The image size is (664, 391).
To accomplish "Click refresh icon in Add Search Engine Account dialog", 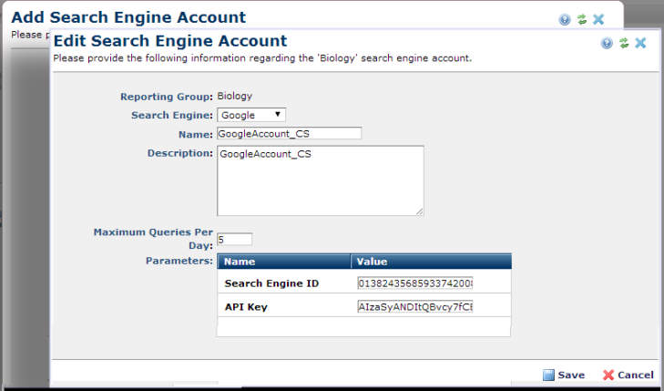I will (x=581, y=19).
